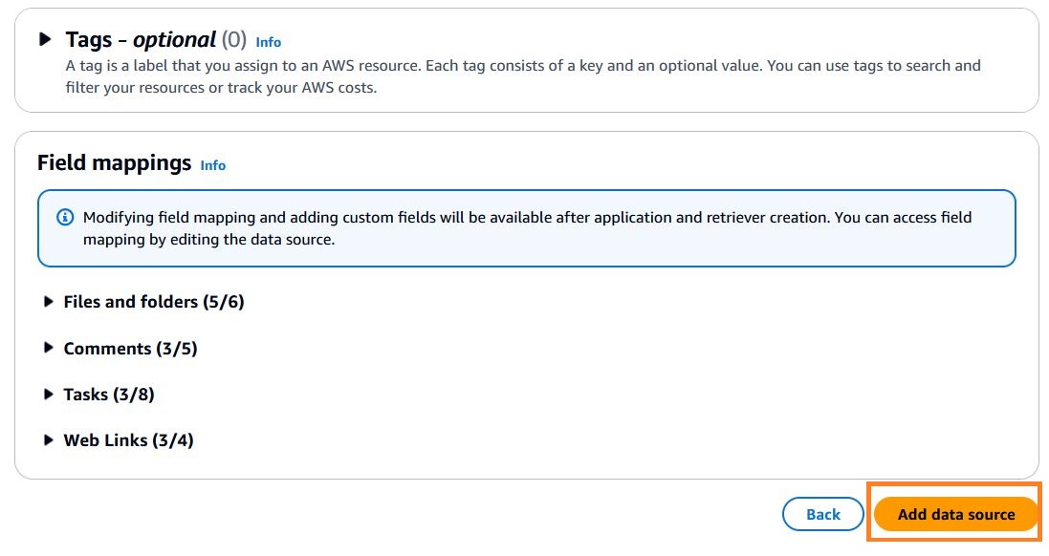Open Info link beside Field mappings
Image resolution: width=1049 pixels, height=556 pixels.
[212, 165]
